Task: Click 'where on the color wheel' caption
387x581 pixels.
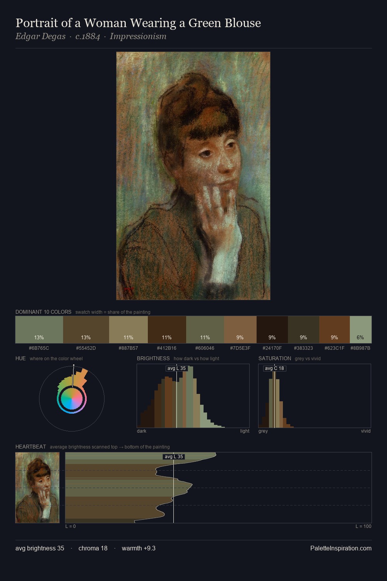Action: pos(56,358)
